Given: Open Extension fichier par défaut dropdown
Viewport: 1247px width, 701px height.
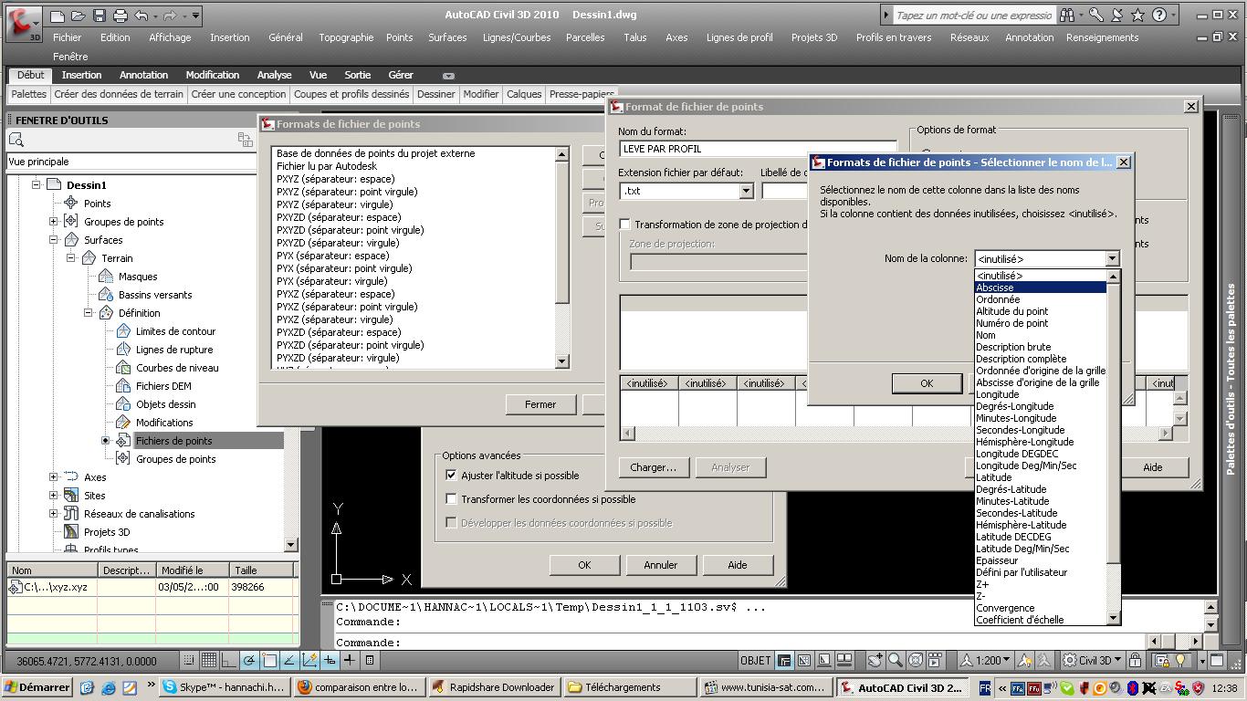Looking at the screenshot, I should (746, 191).
